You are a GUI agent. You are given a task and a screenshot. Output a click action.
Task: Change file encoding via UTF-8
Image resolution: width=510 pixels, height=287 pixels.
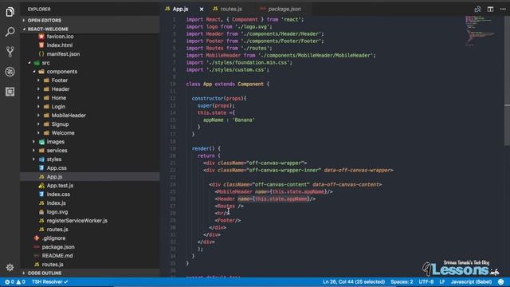[426, 281]
